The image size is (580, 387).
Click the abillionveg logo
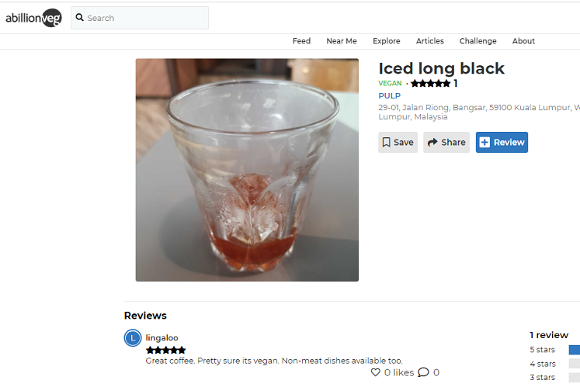[x=33, y=17]
